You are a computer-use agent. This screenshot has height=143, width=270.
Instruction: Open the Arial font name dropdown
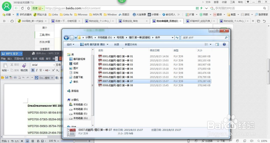click(x=54, y=65)
